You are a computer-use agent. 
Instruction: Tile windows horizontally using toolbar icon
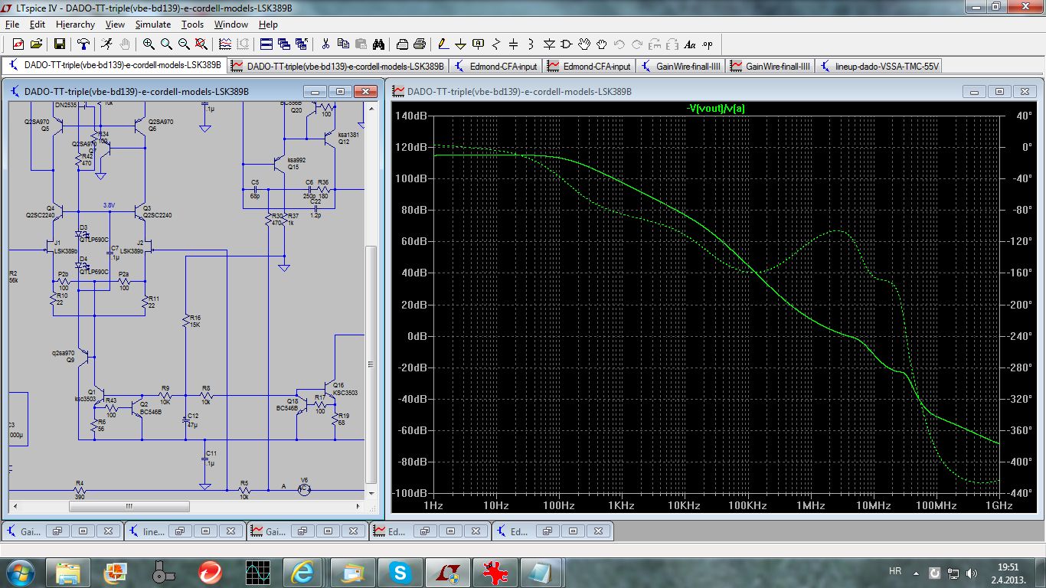266,44
